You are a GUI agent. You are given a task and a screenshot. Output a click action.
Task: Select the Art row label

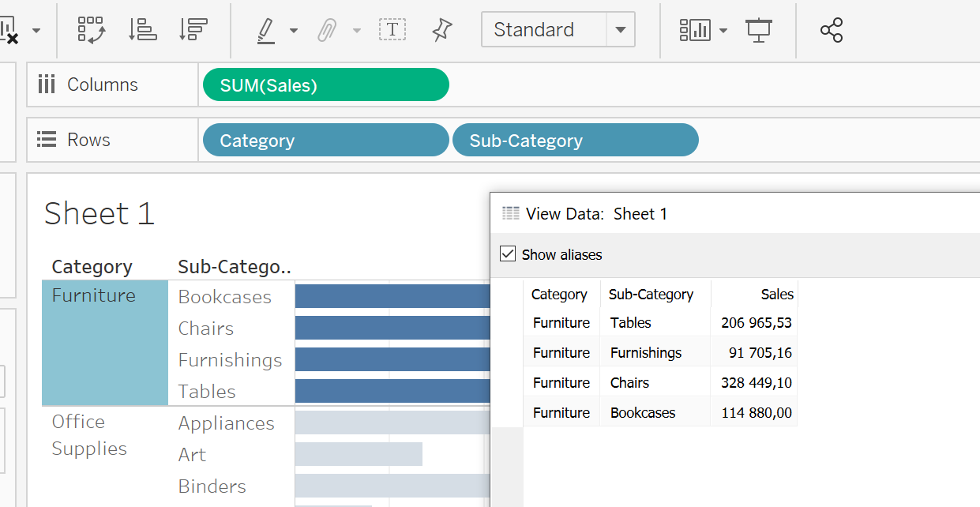click(192, 455)
